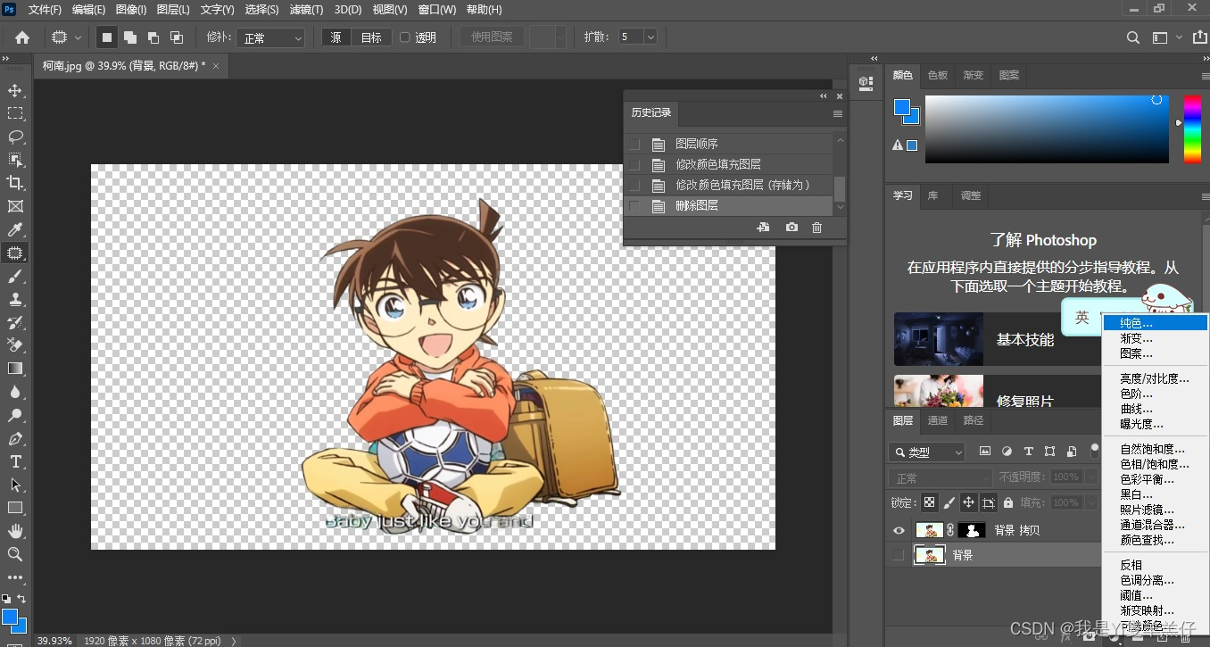Select the Brush tool

click(15, 277)
